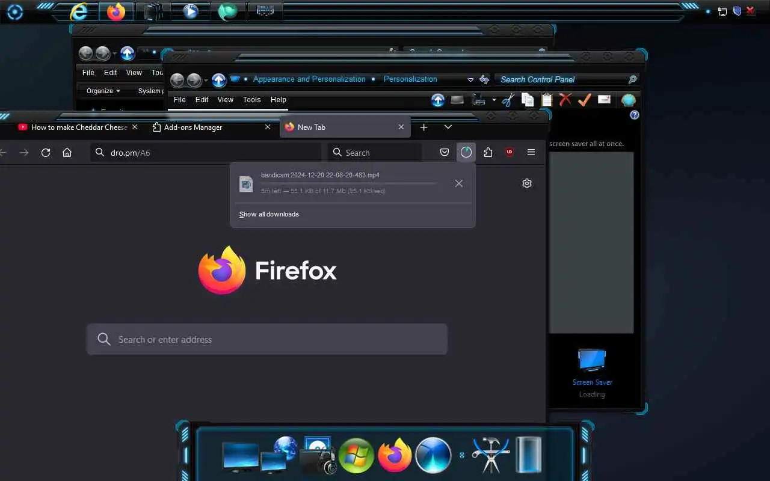Click the Help question mark in Personalization window
This screenshot has height=481, width=770.
pyautogui.click(x=635, y=115)
